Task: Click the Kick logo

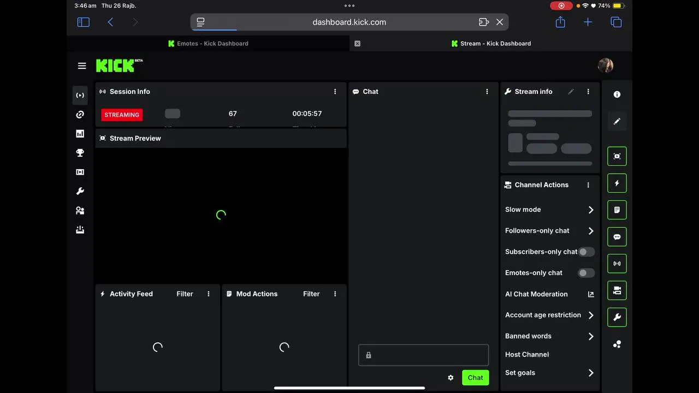Action: tap(119, 65)
